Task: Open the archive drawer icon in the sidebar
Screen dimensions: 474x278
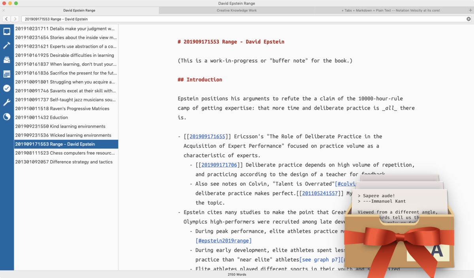Action: click(x=7, y=60)
